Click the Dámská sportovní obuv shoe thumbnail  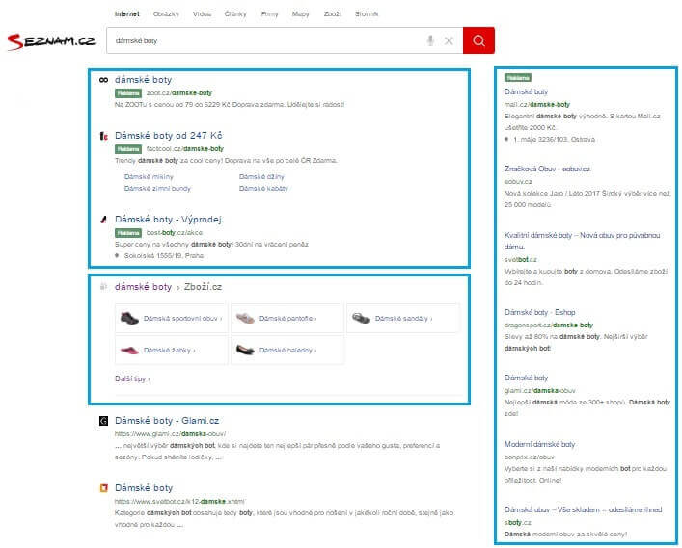coord(129,318)
